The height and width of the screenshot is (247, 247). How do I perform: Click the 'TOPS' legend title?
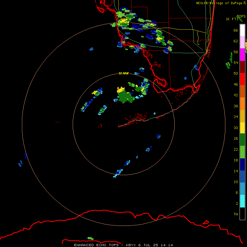coord(241,16)
